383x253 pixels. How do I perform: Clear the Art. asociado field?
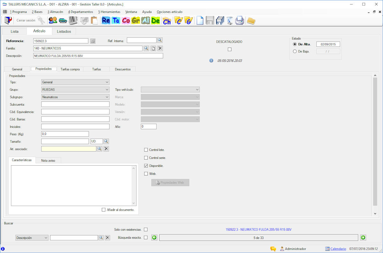coord(107,149)
